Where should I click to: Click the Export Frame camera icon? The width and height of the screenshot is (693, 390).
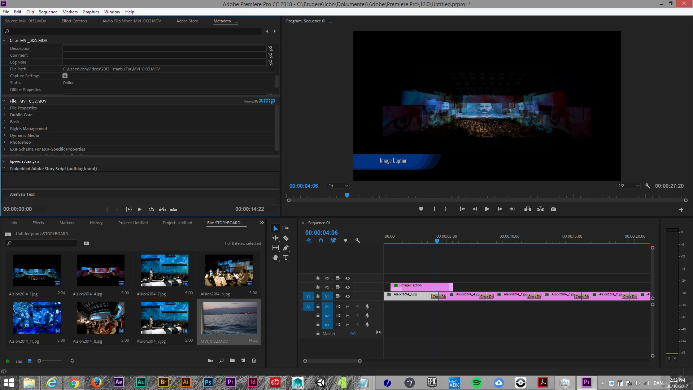pyautogui.click(x=553, y=209)
